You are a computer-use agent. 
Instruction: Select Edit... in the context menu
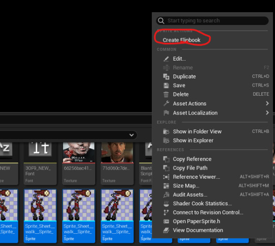[x=179, y=59]
